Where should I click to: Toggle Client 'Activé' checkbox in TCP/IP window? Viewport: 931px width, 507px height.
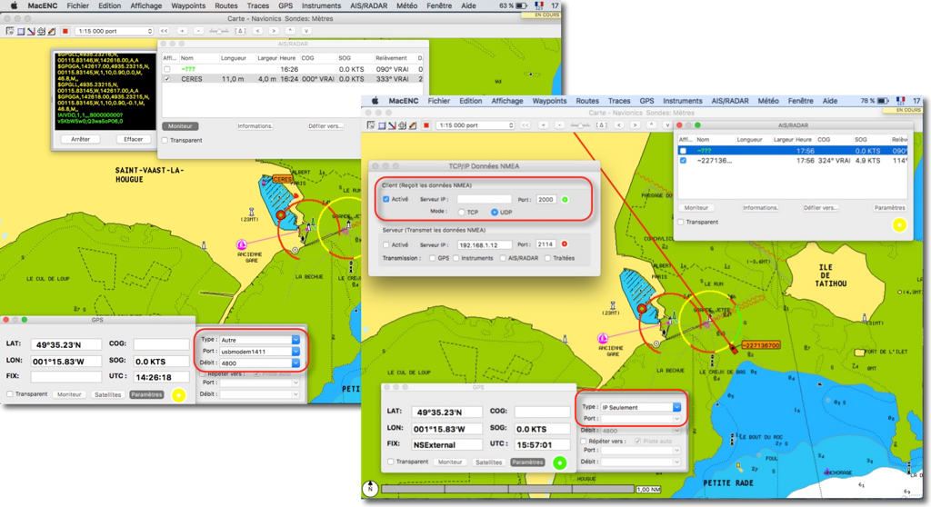(386, 200)
